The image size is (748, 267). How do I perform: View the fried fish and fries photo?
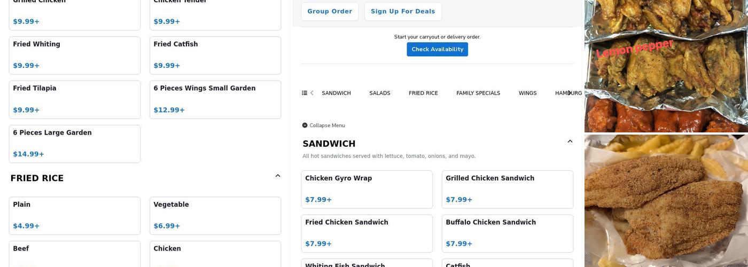click(x=666, y=200)
